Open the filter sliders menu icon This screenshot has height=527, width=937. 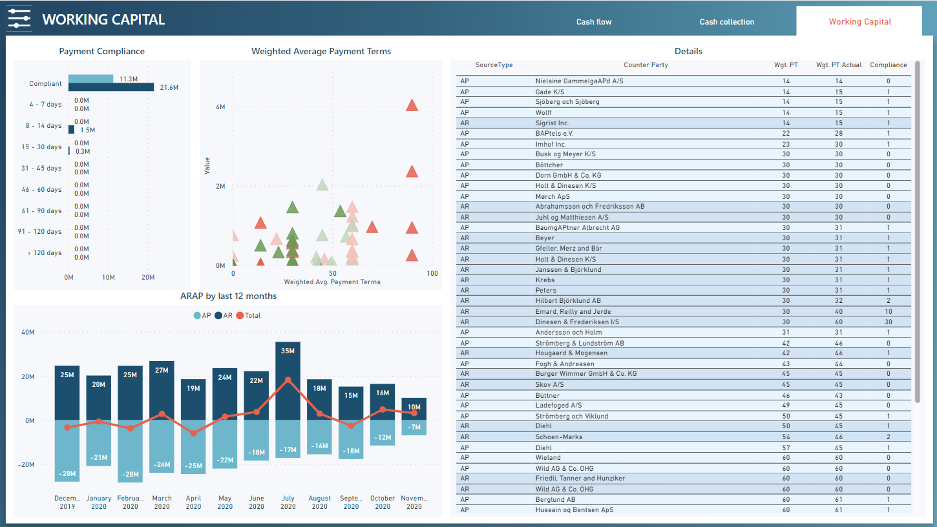[x=19, y=18]
